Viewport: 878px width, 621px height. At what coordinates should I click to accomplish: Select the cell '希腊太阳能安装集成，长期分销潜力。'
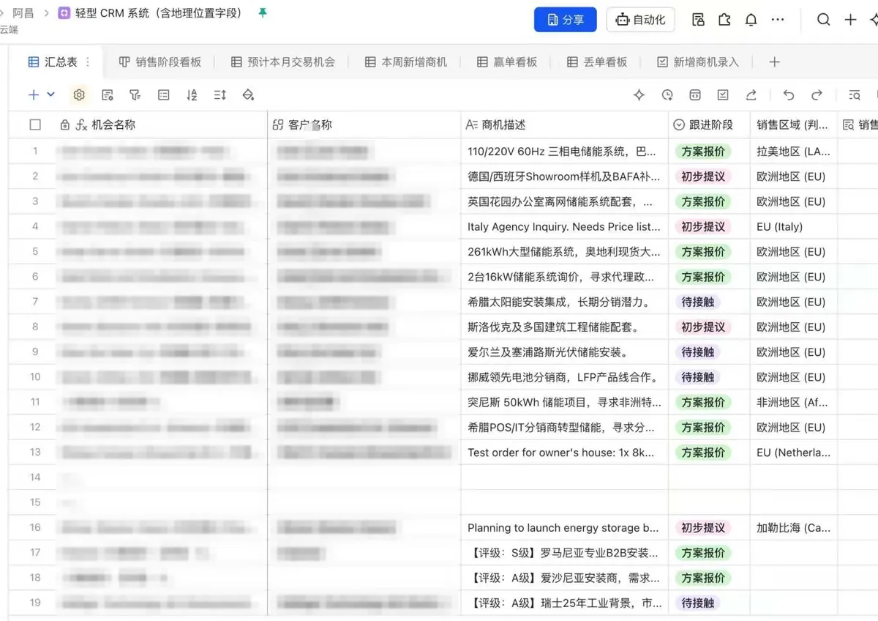click(x=565, y=302)
